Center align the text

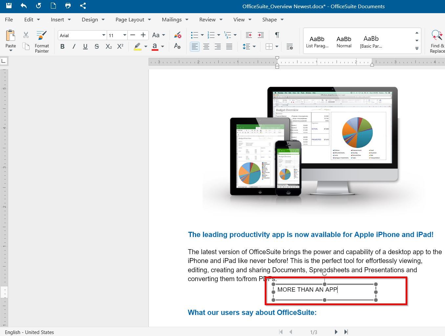(206, 47)
